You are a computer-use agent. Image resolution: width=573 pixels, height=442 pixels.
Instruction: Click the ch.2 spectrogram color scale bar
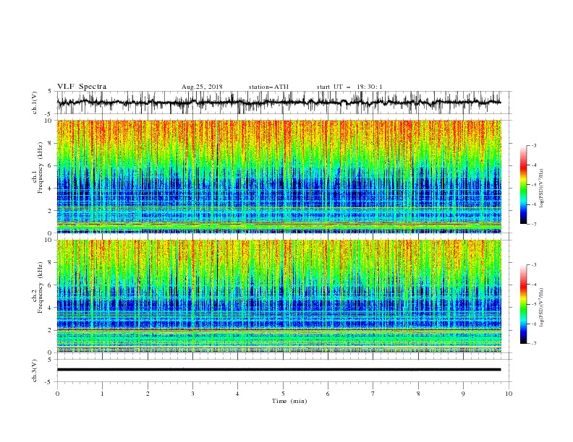click(523, 304)
